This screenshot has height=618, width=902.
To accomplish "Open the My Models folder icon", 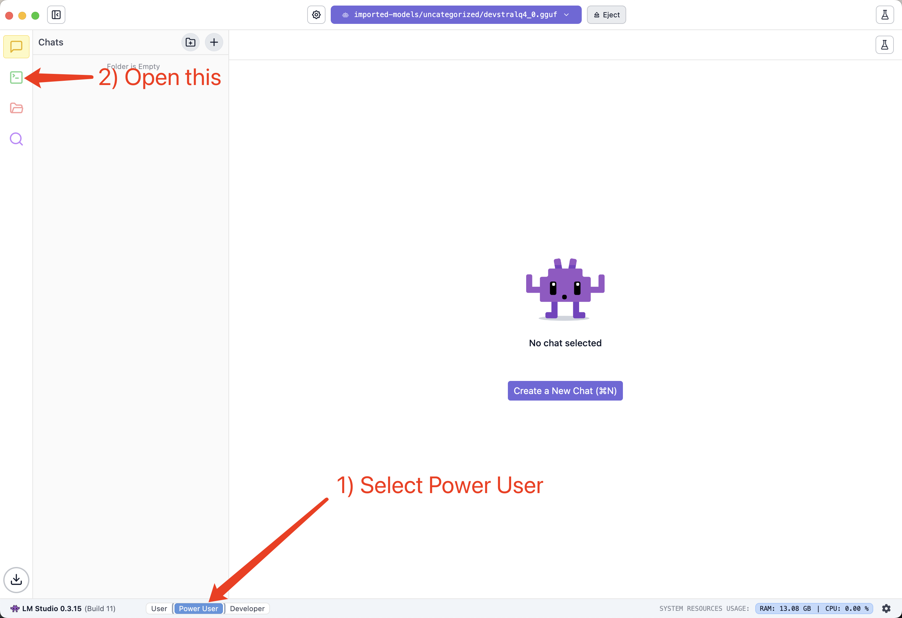I will 16,108.
